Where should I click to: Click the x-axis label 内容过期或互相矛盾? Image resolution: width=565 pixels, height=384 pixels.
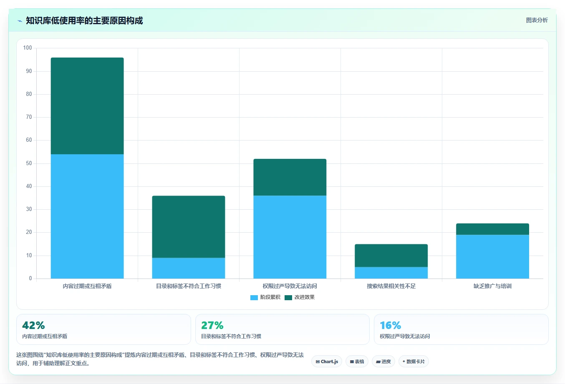[x=87, y=286]
